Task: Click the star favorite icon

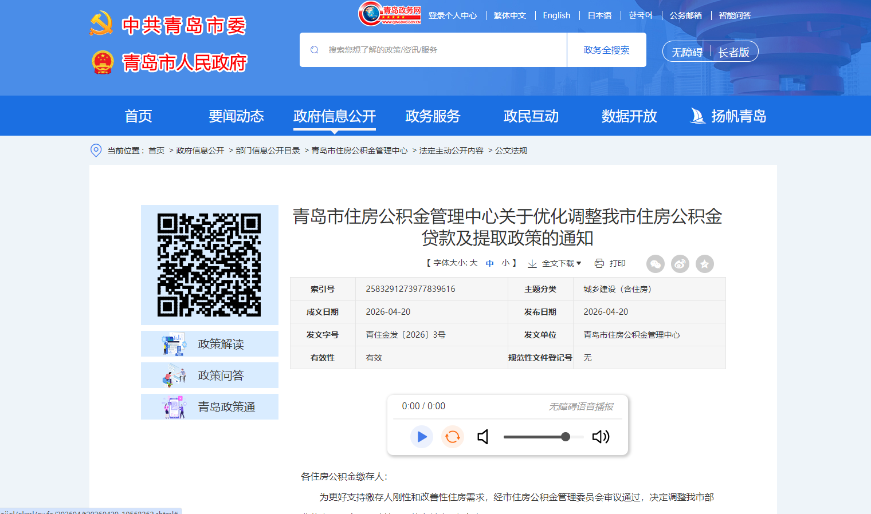Action: click(x=705, y=264)
